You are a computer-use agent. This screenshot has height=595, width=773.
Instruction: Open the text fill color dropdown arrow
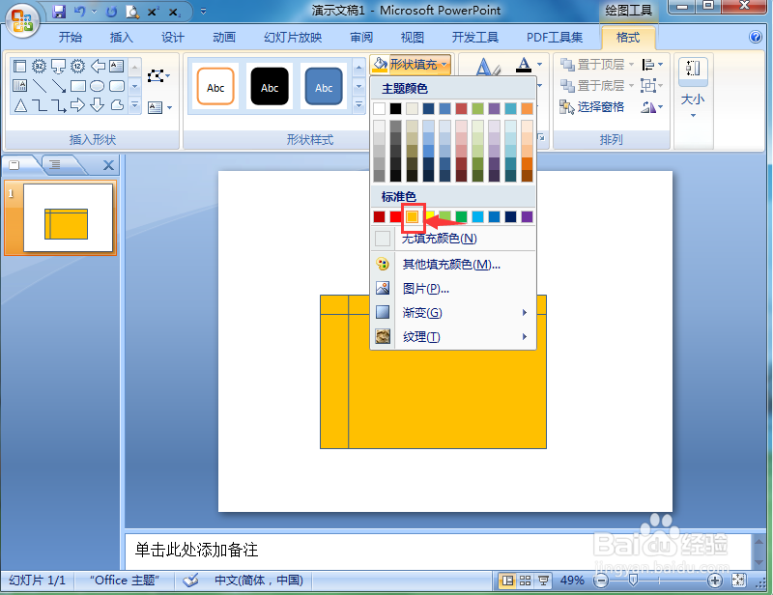point(539,64)
